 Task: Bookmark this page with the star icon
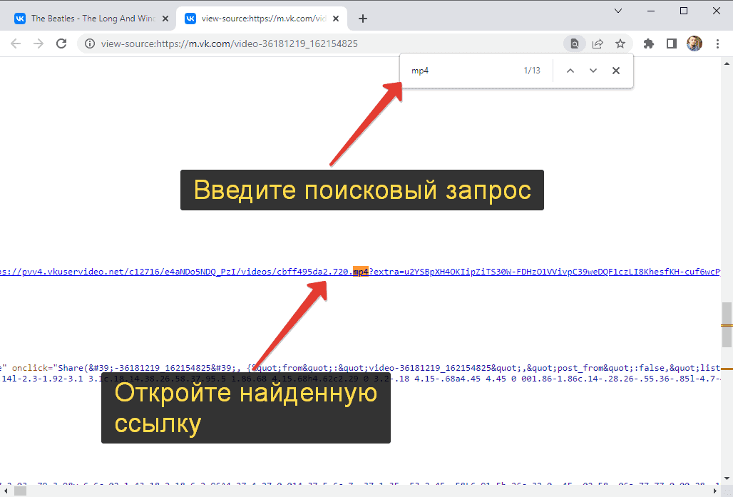620,43
